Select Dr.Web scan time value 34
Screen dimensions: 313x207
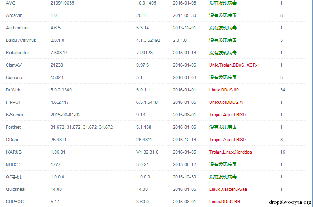pyautogui.click(x=283, y=90)
